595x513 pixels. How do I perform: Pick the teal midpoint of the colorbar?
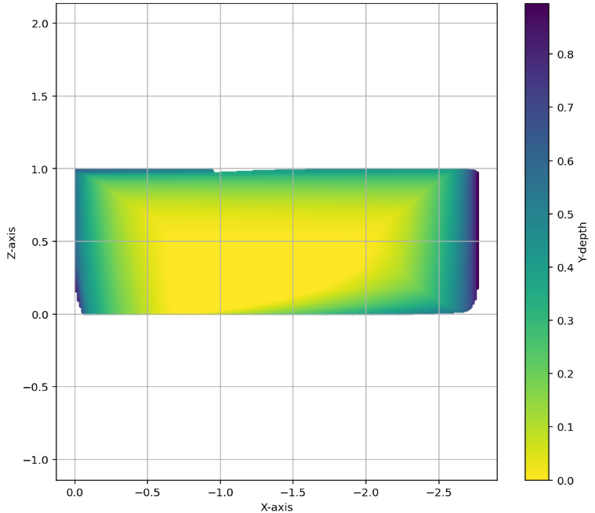(536, 241)
